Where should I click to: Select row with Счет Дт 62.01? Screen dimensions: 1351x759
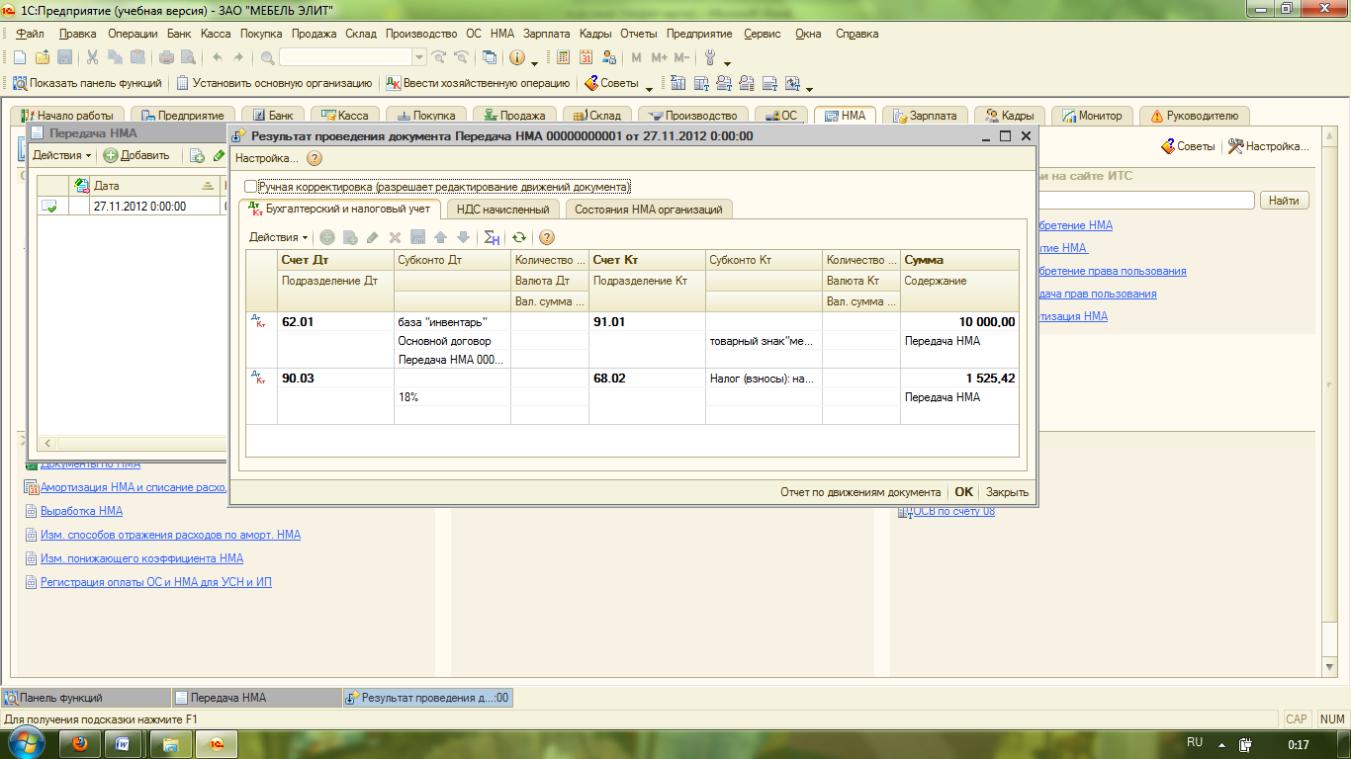click(x=633, y=340)
